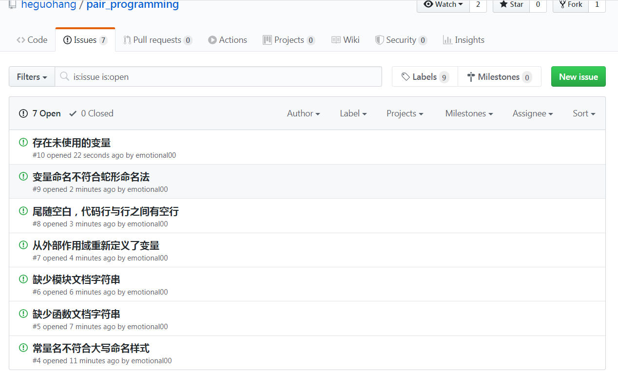
Task: Open the Code tab
Action: point(32,40)
